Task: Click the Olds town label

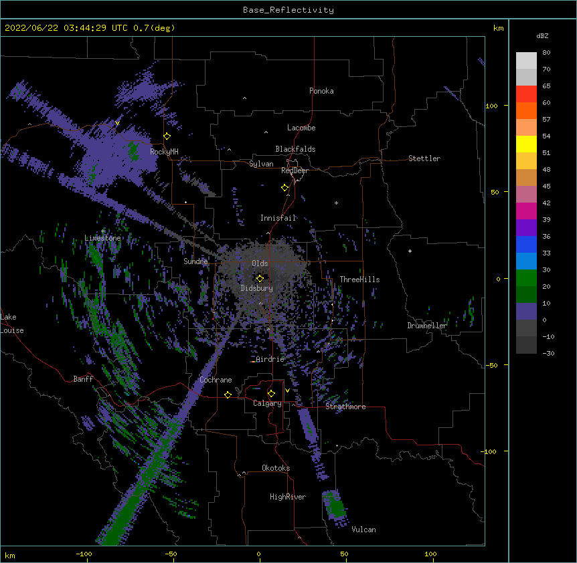Action: [260, 263]
